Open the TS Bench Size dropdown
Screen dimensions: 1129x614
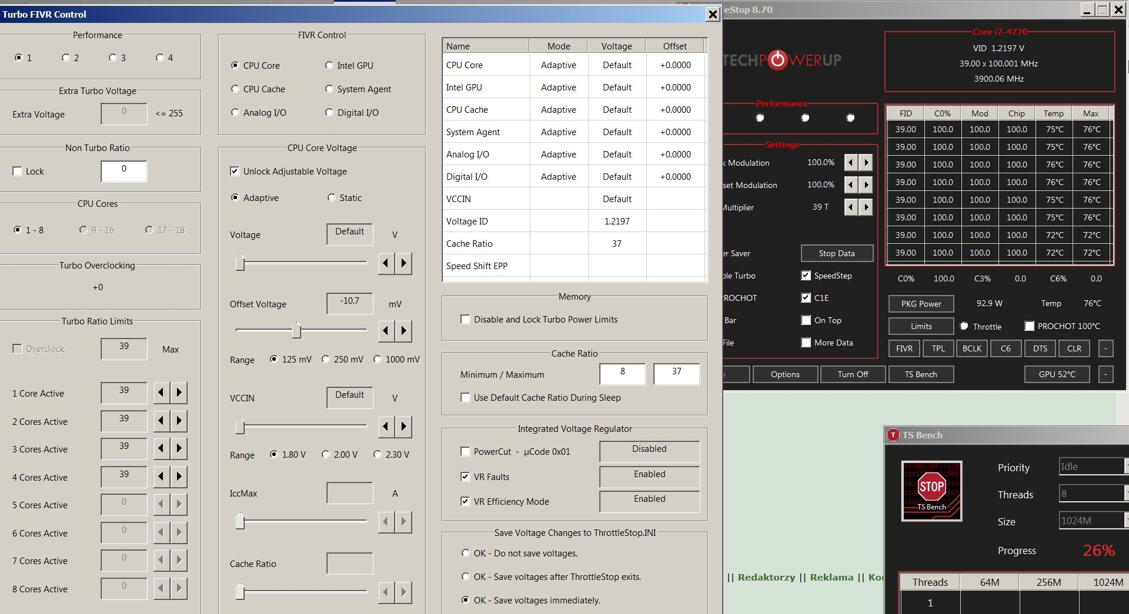[1094, 521]
